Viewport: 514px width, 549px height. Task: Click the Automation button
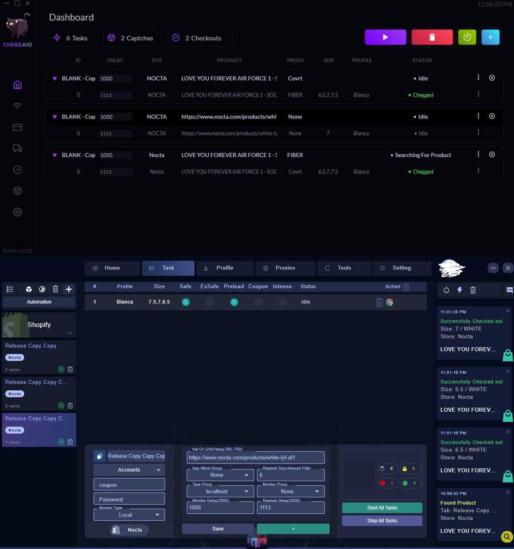[x=39, y=302]
